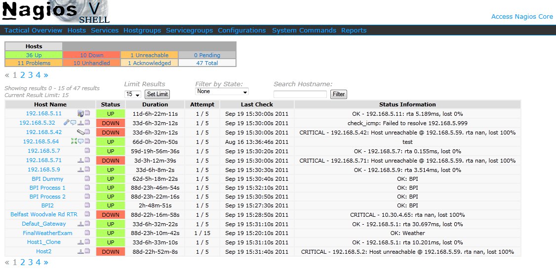
Task: Click the 36 Up hosts summary link
Action: pyautogui.click(x=34, y=55)
